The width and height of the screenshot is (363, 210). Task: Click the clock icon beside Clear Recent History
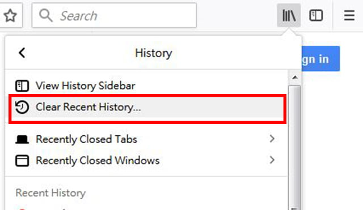(22, 107)
